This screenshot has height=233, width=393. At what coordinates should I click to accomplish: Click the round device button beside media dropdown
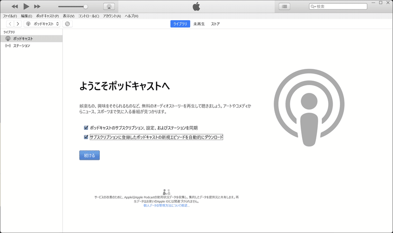67,24
